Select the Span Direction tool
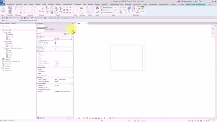The height and width of the screenshot is (122, 217). (x=106, y=13)
